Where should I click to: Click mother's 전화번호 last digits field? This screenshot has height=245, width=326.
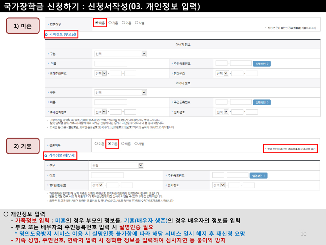tap(252, 112)
